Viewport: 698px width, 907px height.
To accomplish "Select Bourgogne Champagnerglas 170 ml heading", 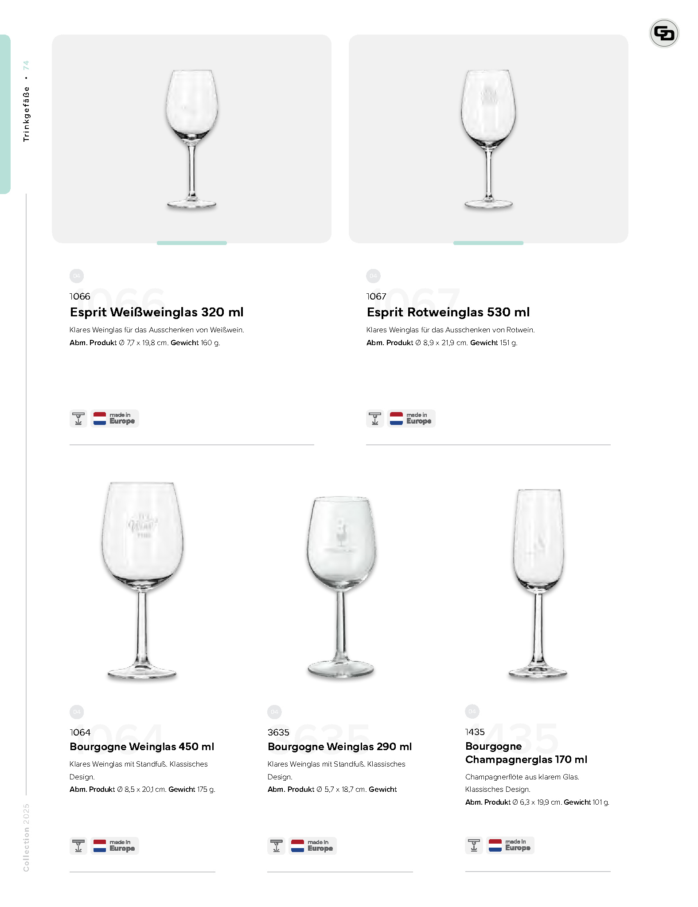I will pyautogui.click(x=526, y=753).
